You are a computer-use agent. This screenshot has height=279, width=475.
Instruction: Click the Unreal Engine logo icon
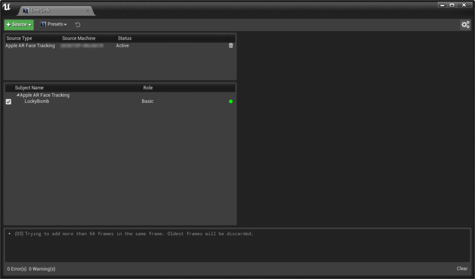pyautogui.click(x=6, y=7)
